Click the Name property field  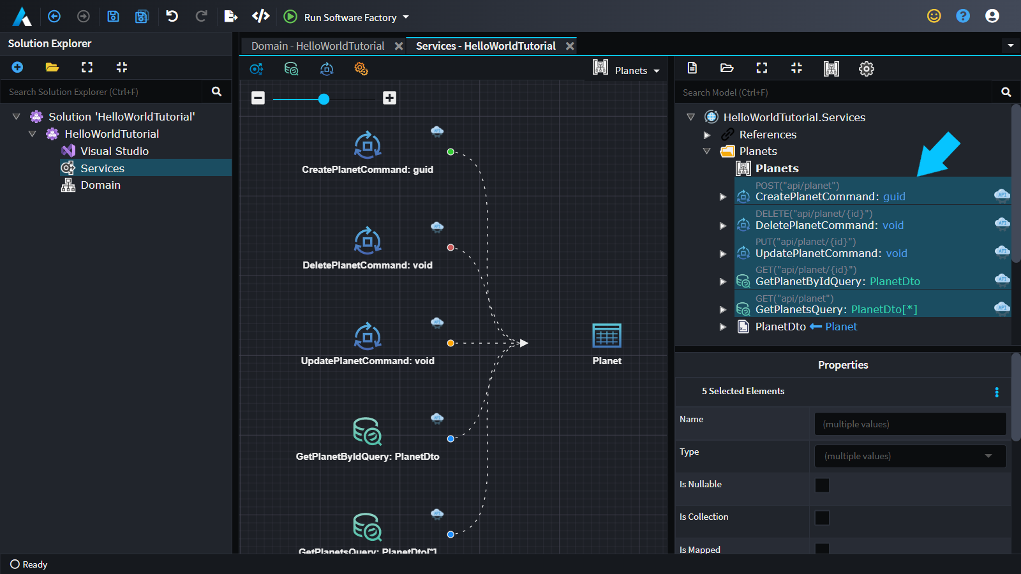tap(910, 424)
